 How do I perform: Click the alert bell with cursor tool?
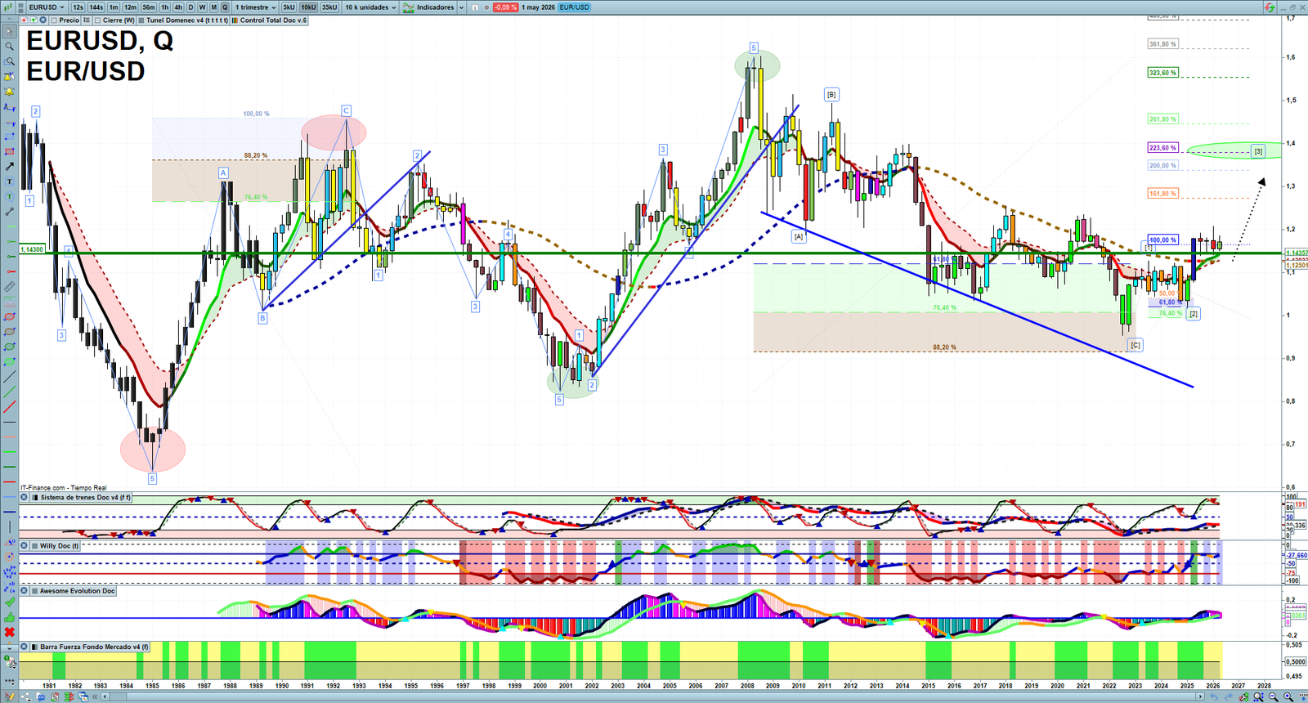(9, 77)
